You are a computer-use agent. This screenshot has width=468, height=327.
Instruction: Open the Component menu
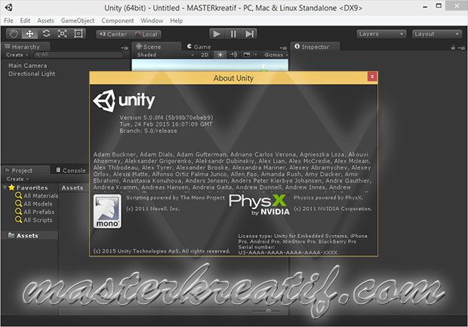point(118,20)
